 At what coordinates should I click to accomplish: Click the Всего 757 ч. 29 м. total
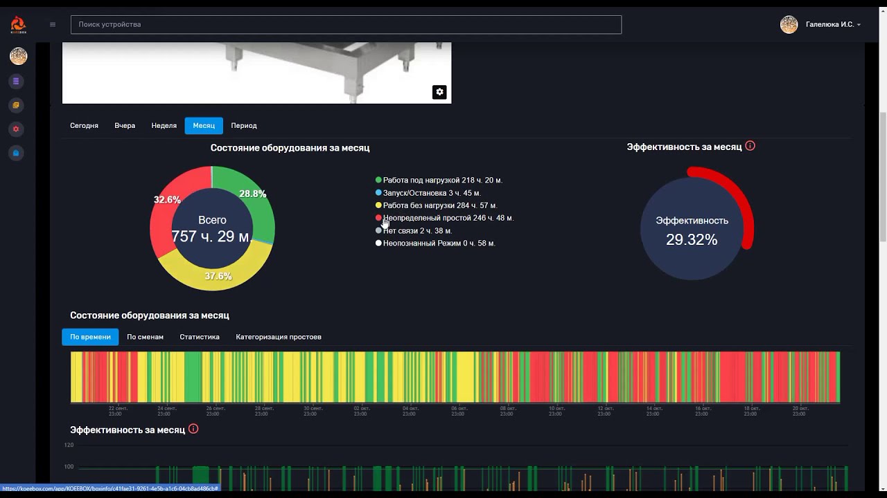click(212, 229)
